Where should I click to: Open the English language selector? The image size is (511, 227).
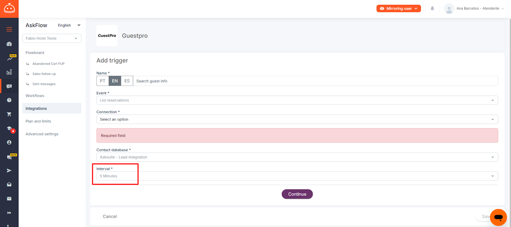(x=69, y=25)
